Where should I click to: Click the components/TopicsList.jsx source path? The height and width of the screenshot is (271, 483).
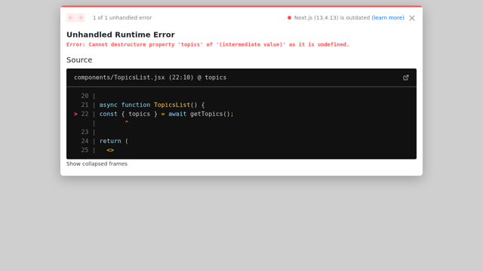click(x=150, y=78)
